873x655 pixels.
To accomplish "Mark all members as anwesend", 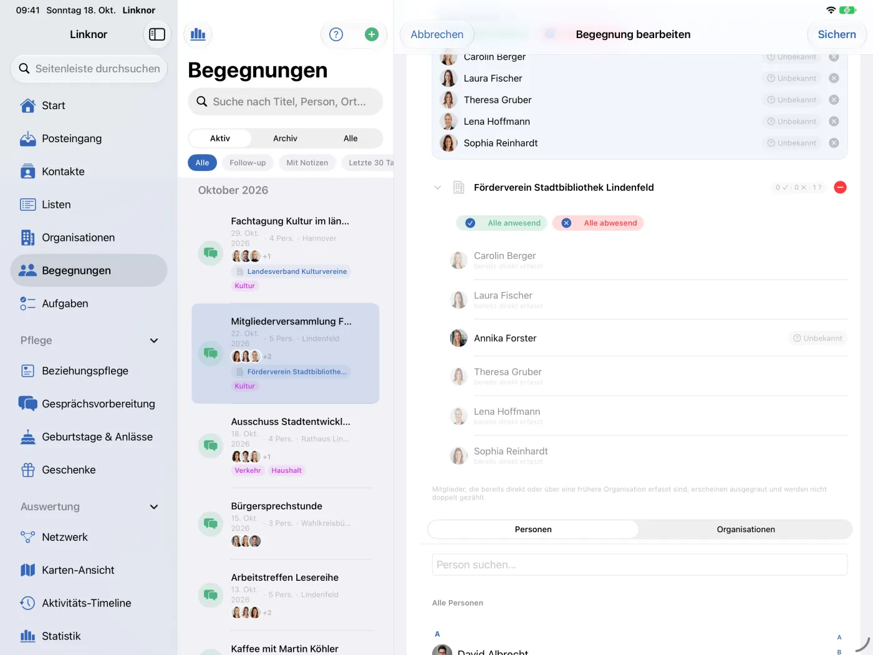I will (x=502, y=223).
